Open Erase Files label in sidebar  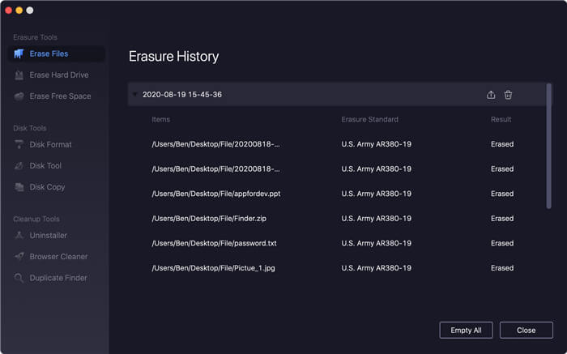[x=49, y=54]
